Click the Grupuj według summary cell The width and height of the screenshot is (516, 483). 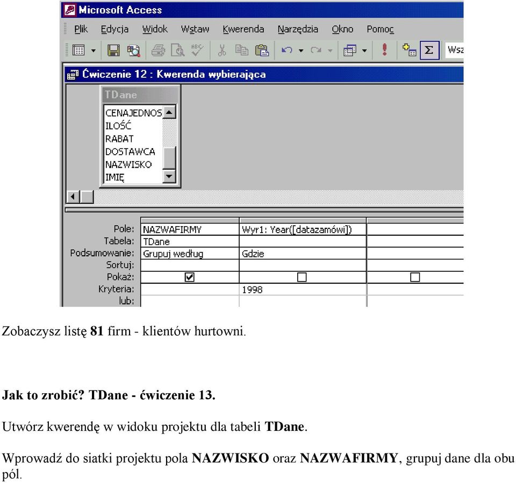pos(190,254)
